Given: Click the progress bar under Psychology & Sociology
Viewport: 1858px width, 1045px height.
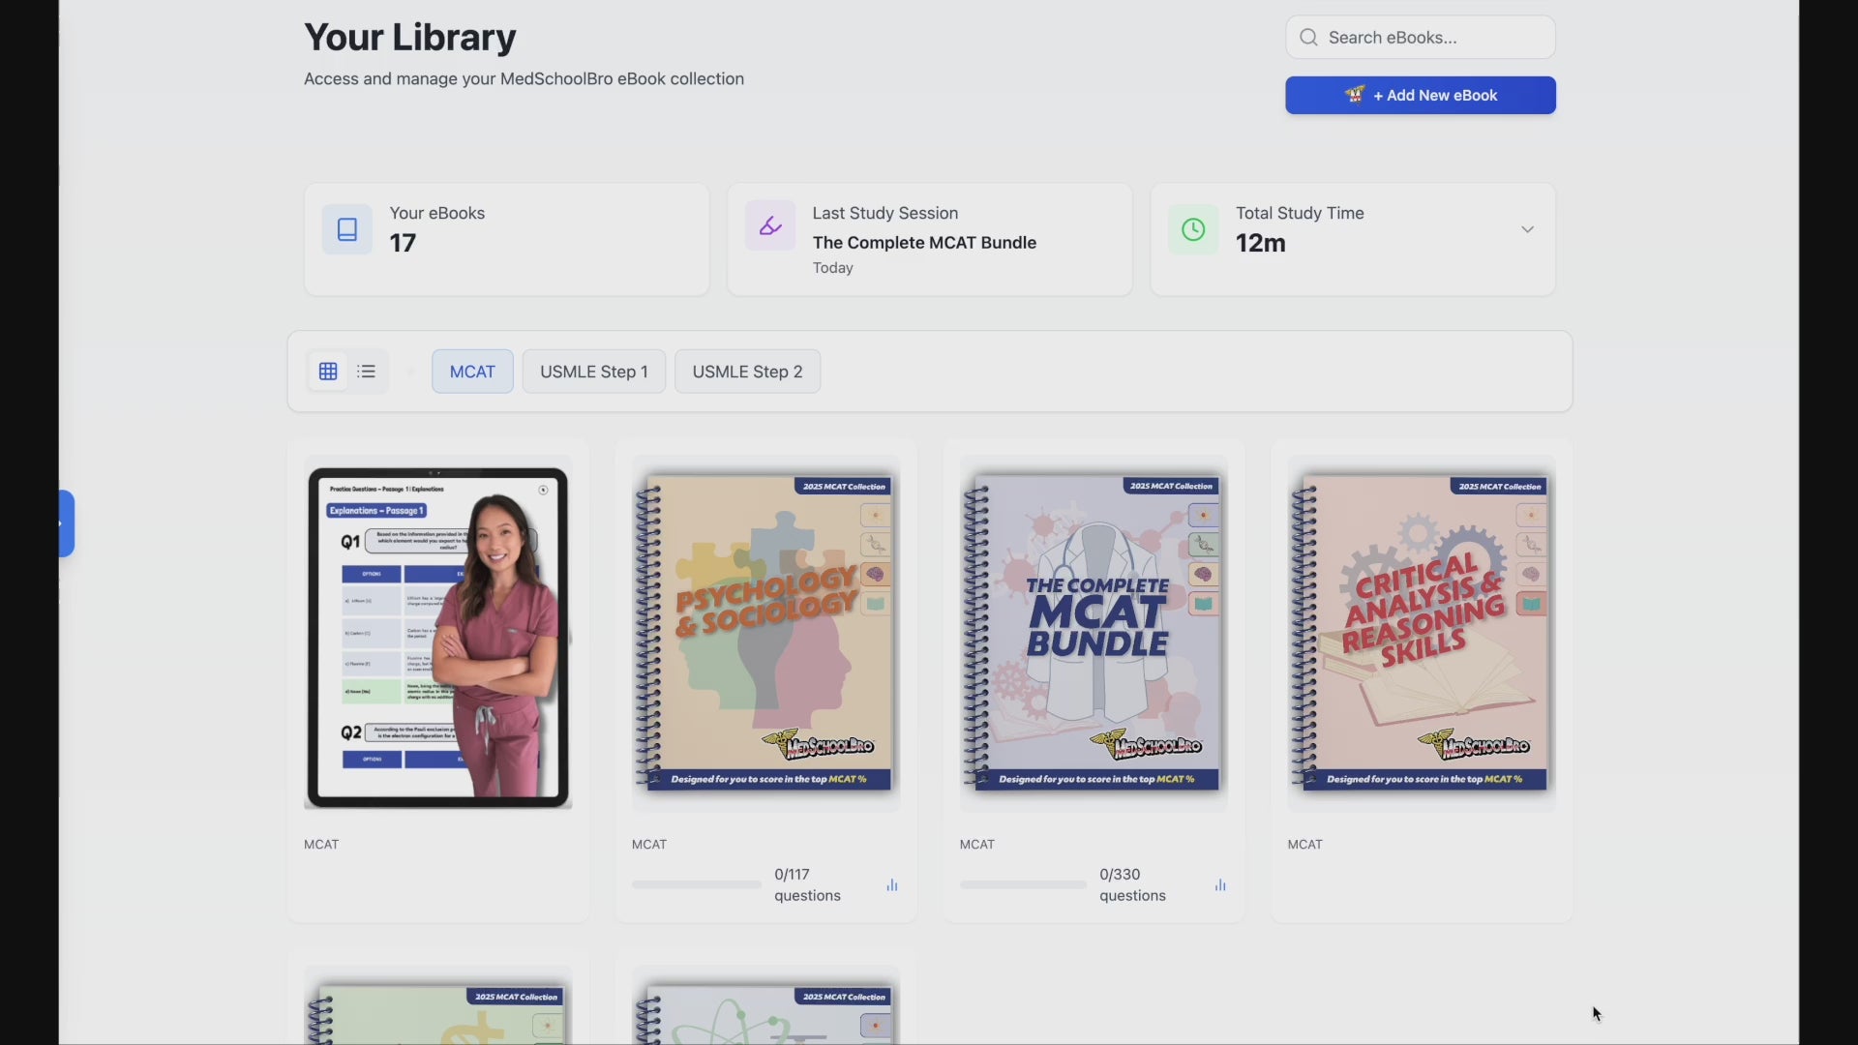Looking at the screenshot, I should coord(696,883).
